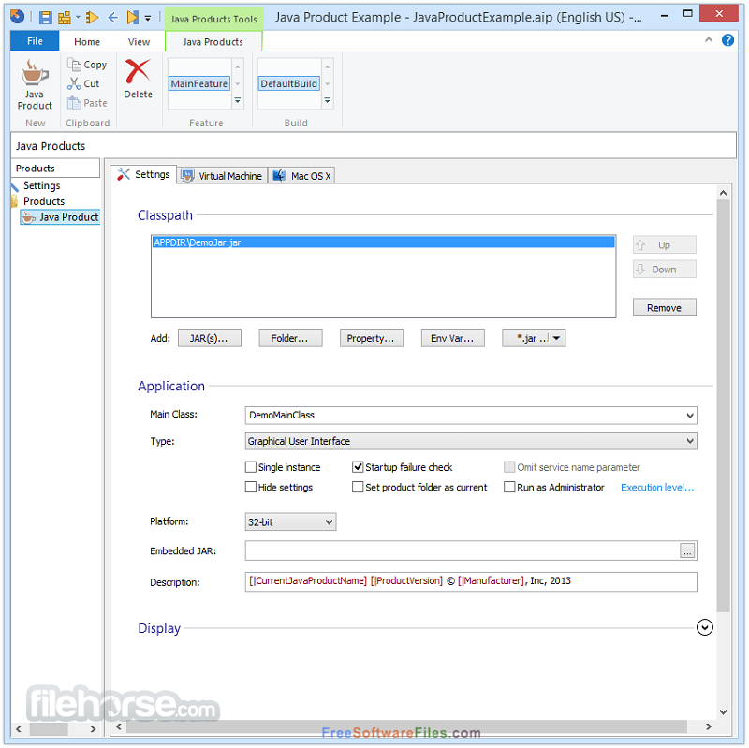Click the vertical scrollbar down arrow
This screenshot has width=749, height=748.
tap(723, 712)
